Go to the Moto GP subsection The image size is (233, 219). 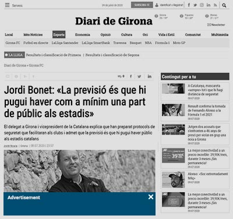179,43
